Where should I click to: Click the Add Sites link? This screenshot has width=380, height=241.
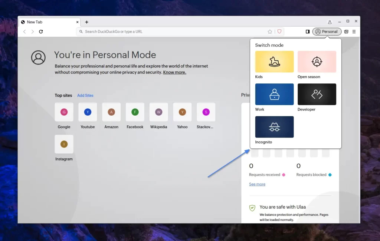click(85, 95)
